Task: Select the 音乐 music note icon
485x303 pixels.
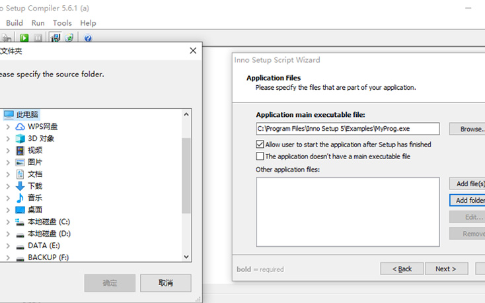Action: coord(20,197)
